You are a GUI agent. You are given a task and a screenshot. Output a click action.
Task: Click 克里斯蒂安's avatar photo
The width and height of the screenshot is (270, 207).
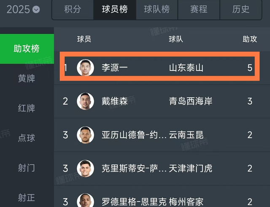85,169
